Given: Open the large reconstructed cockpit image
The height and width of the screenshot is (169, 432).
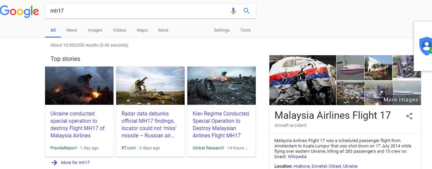Looking at the screenshot, I should [x=302, y=80].
